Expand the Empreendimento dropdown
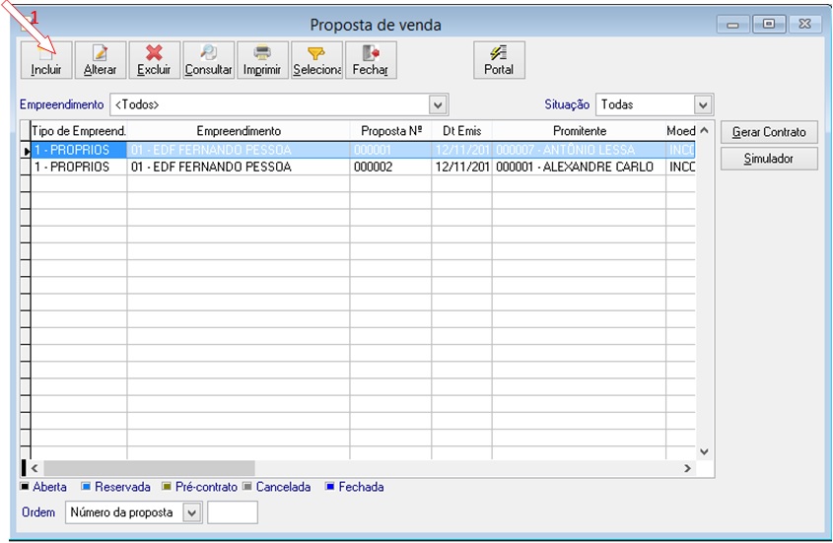 click(x=438, y=104)
